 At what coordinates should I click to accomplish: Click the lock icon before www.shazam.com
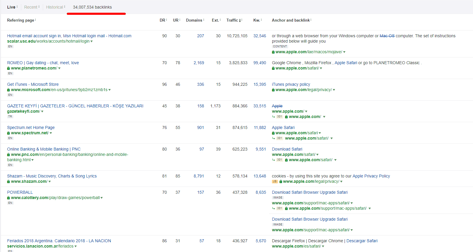[x=9, y=182]
